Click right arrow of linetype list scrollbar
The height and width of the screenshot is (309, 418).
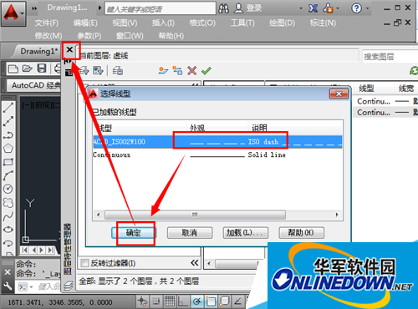tap(337, 215)
